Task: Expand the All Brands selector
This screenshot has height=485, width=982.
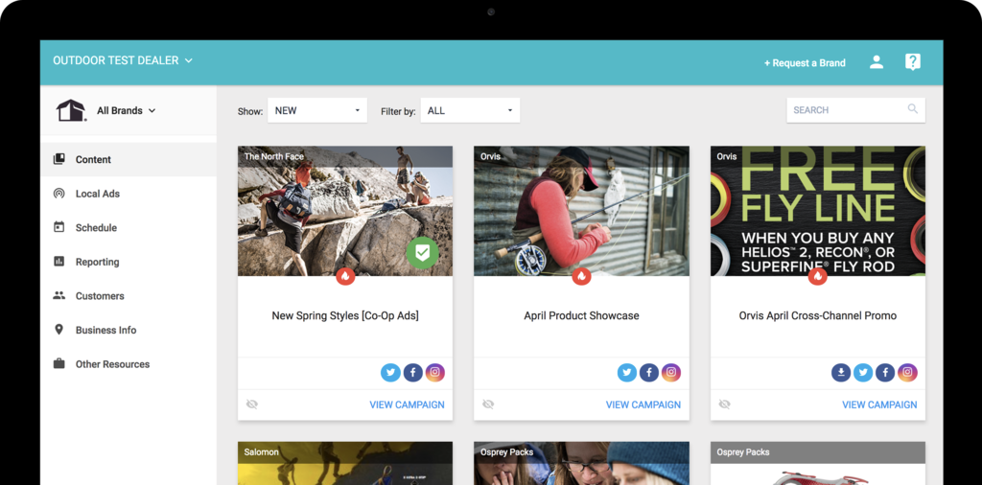Action: (x=126, y=111)
